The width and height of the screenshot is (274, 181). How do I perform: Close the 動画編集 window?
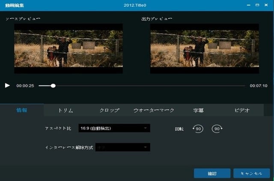click(x=267, y=4)
